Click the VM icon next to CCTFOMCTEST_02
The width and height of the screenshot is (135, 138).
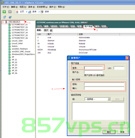[9, 27]
